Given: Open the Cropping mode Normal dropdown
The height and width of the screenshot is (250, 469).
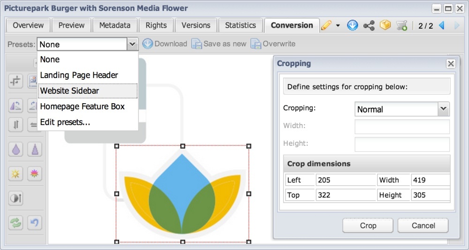Looking at the screenshot, I should pyautogui.click(x=444, y=109).
